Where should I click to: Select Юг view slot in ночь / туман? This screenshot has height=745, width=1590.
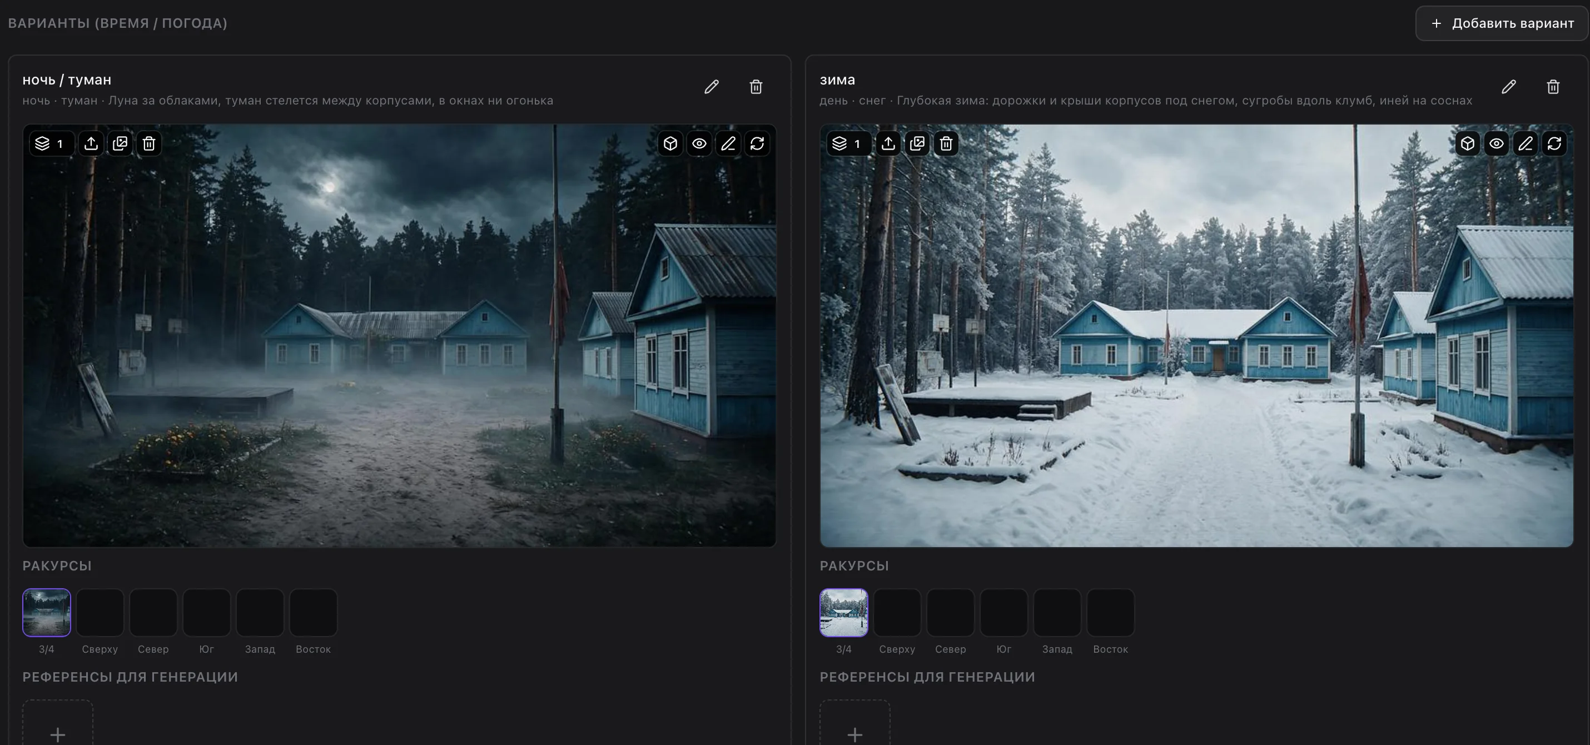click(x=207, y=612)
